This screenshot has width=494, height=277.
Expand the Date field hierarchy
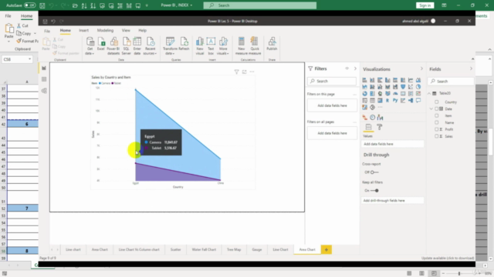coord(431,108)
